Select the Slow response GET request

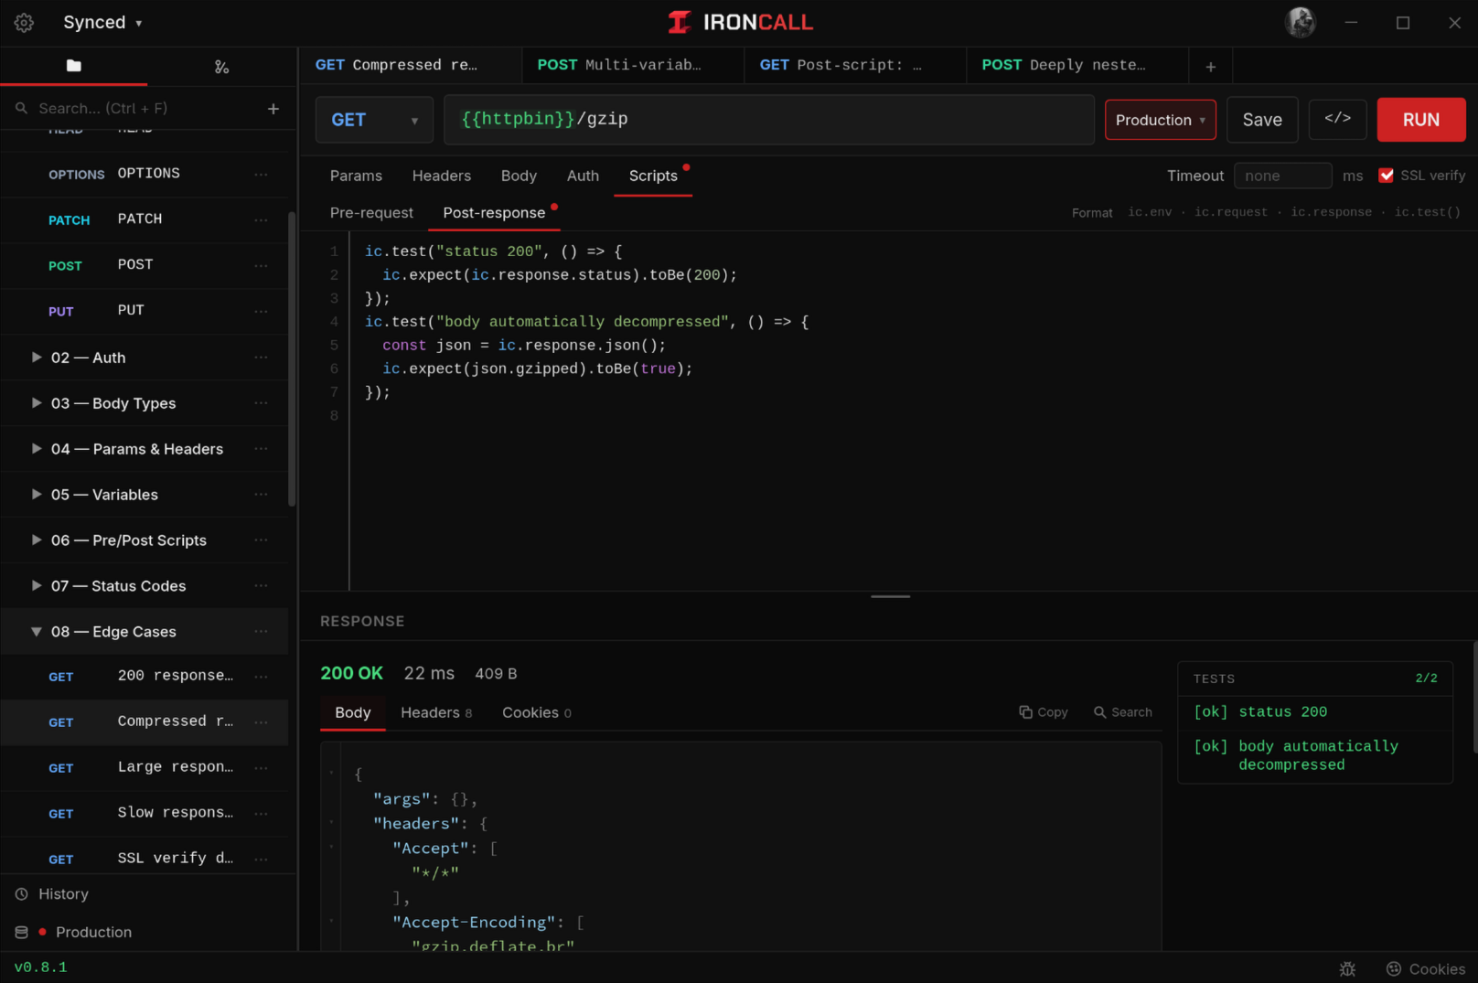145,814
